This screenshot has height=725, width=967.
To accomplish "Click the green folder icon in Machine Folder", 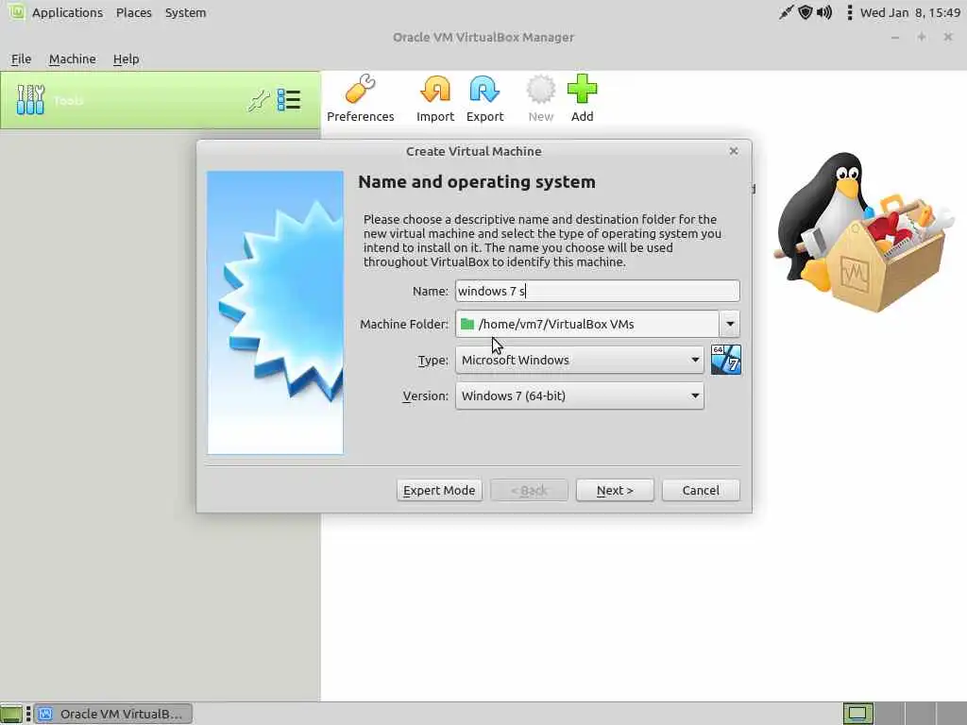I will click(467, 325).
